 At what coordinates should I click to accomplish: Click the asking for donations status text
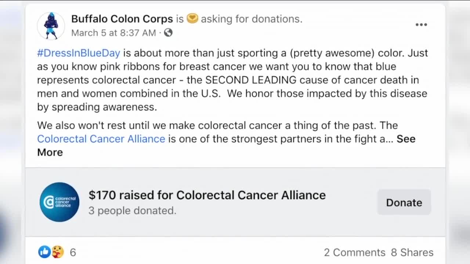click(252, 19)
